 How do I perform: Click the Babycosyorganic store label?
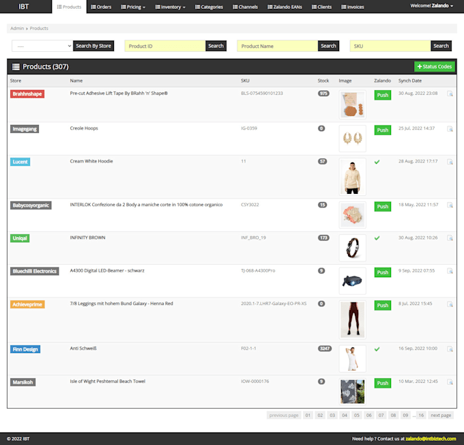click(x=31, y=205)
